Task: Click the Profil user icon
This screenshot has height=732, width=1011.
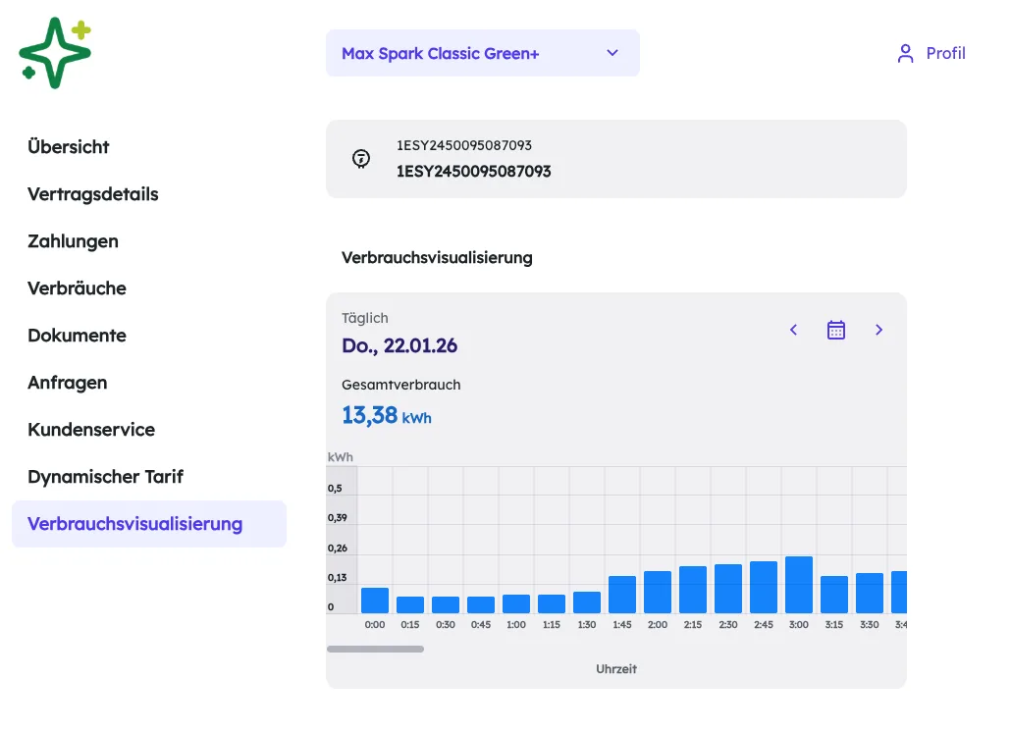Action: pyautogui.click(x=905, y=54)
